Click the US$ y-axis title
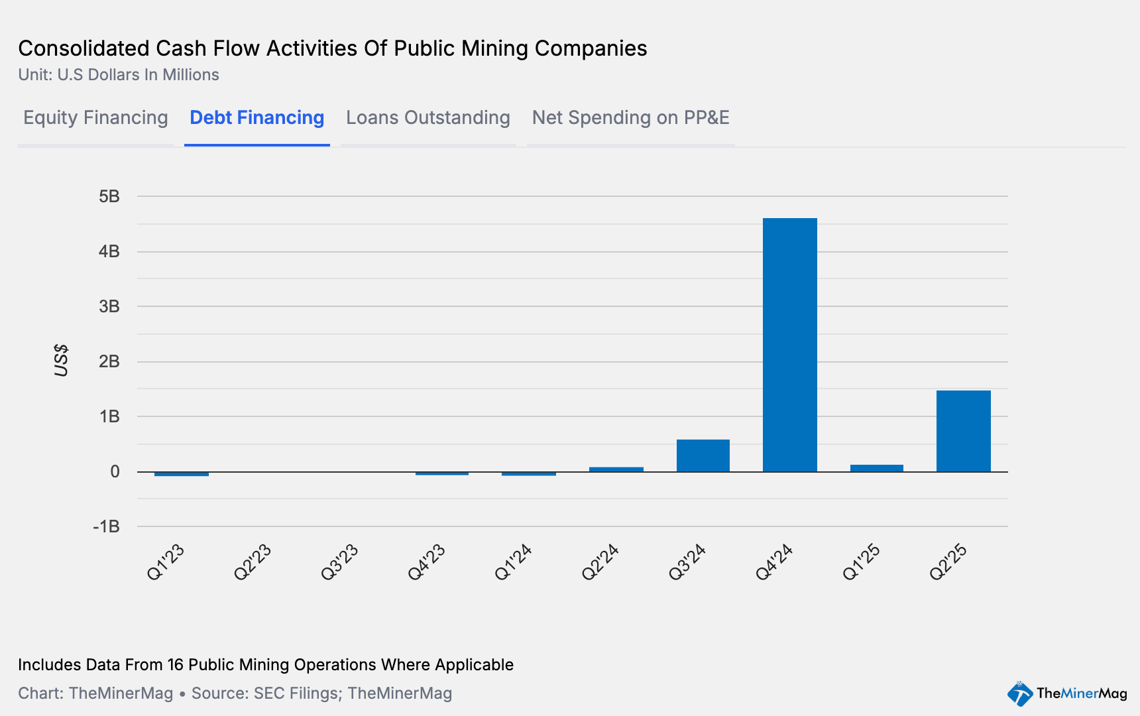Screen dimensions: 1140x716 (61, 361)
